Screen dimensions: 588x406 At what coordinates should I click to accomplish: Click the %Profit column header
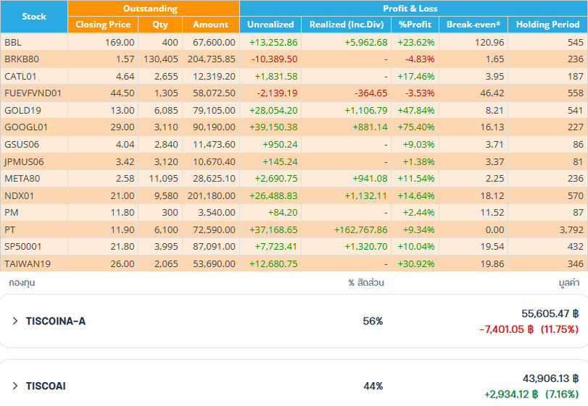(415, 25)
